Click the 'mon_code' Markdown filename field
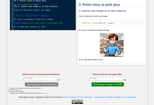The height and width of the screenshot is (105, 154). 40,79
